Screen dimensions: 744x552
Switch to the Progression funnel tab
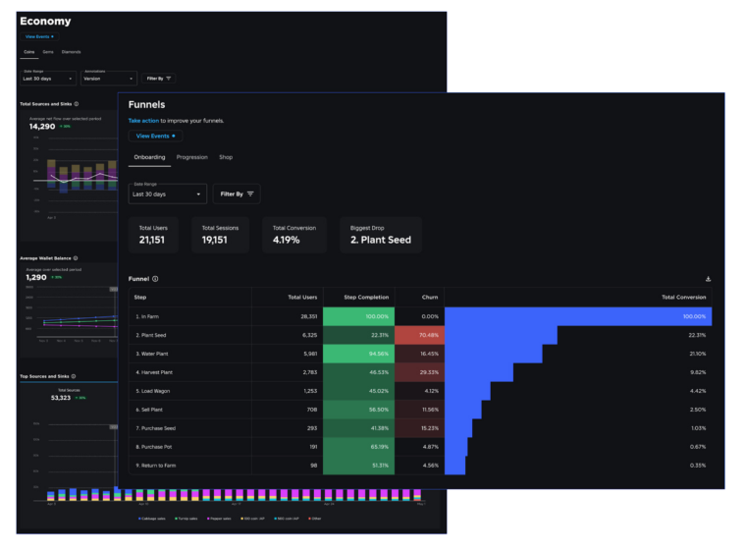[x=192, y=157]
